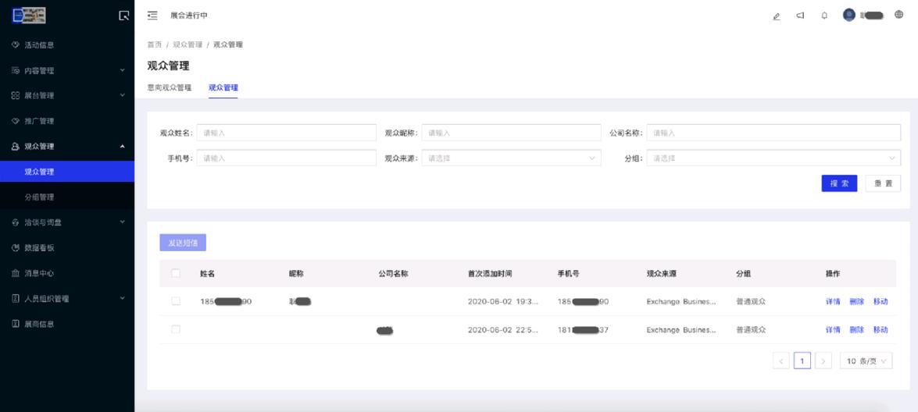The width and height of the screenshot is (918, 412).
Task: Expand the 洽谈与询盘 sidebar menu
Action: (67, 222)
